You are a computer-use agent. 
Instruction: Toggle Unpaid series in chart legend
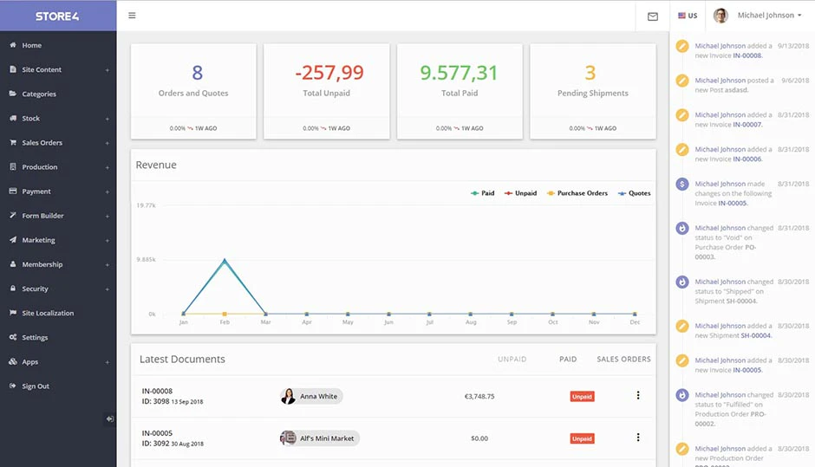(520, 193)
